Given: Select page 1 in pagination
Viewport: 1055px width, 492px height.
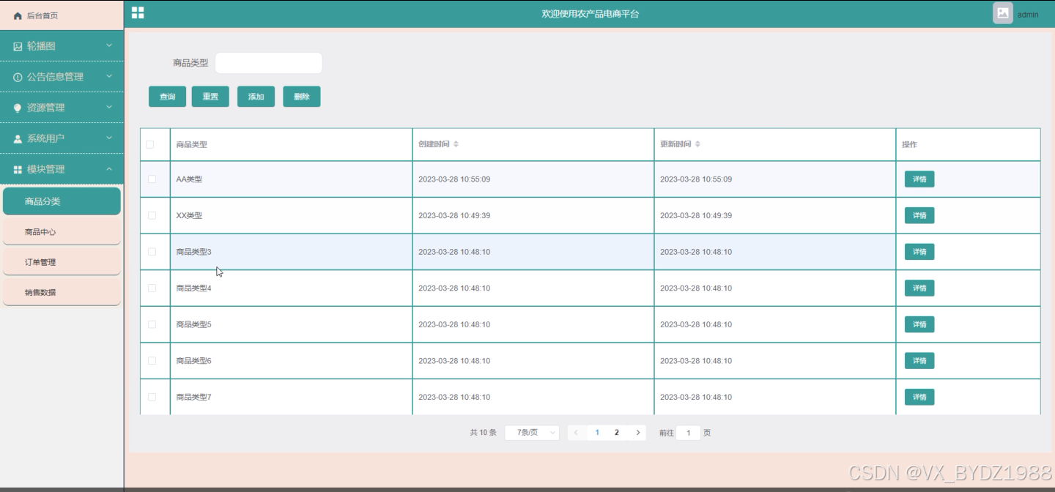Looking at the screenshot, I should pos(597,433).
